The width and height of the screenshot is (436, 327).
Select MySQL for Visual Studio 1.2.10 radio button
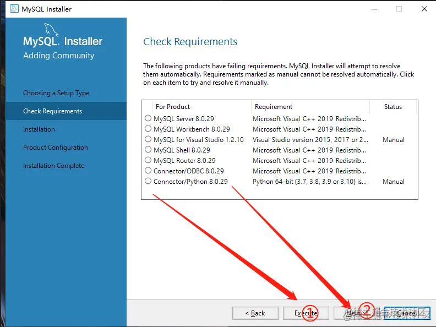(x=148, y=139)
